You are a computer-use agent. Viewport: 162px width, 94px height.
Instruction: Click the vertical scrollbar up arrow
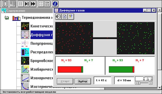tap(160, 10)
